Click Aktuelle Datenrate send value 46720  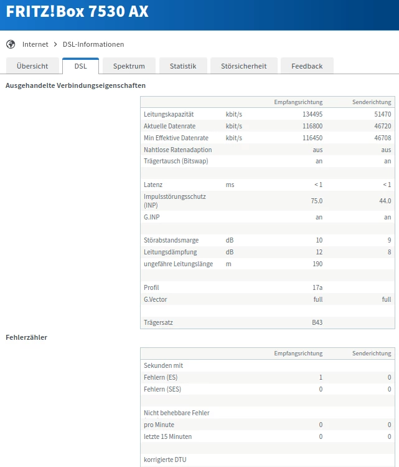point(383,126)
